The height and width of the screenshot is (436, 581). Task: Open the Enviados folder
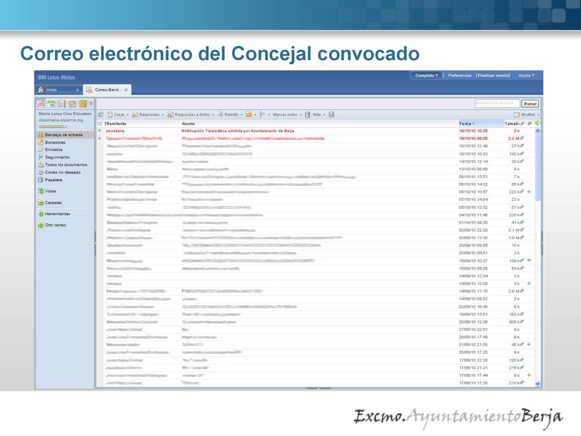point(54,150)
